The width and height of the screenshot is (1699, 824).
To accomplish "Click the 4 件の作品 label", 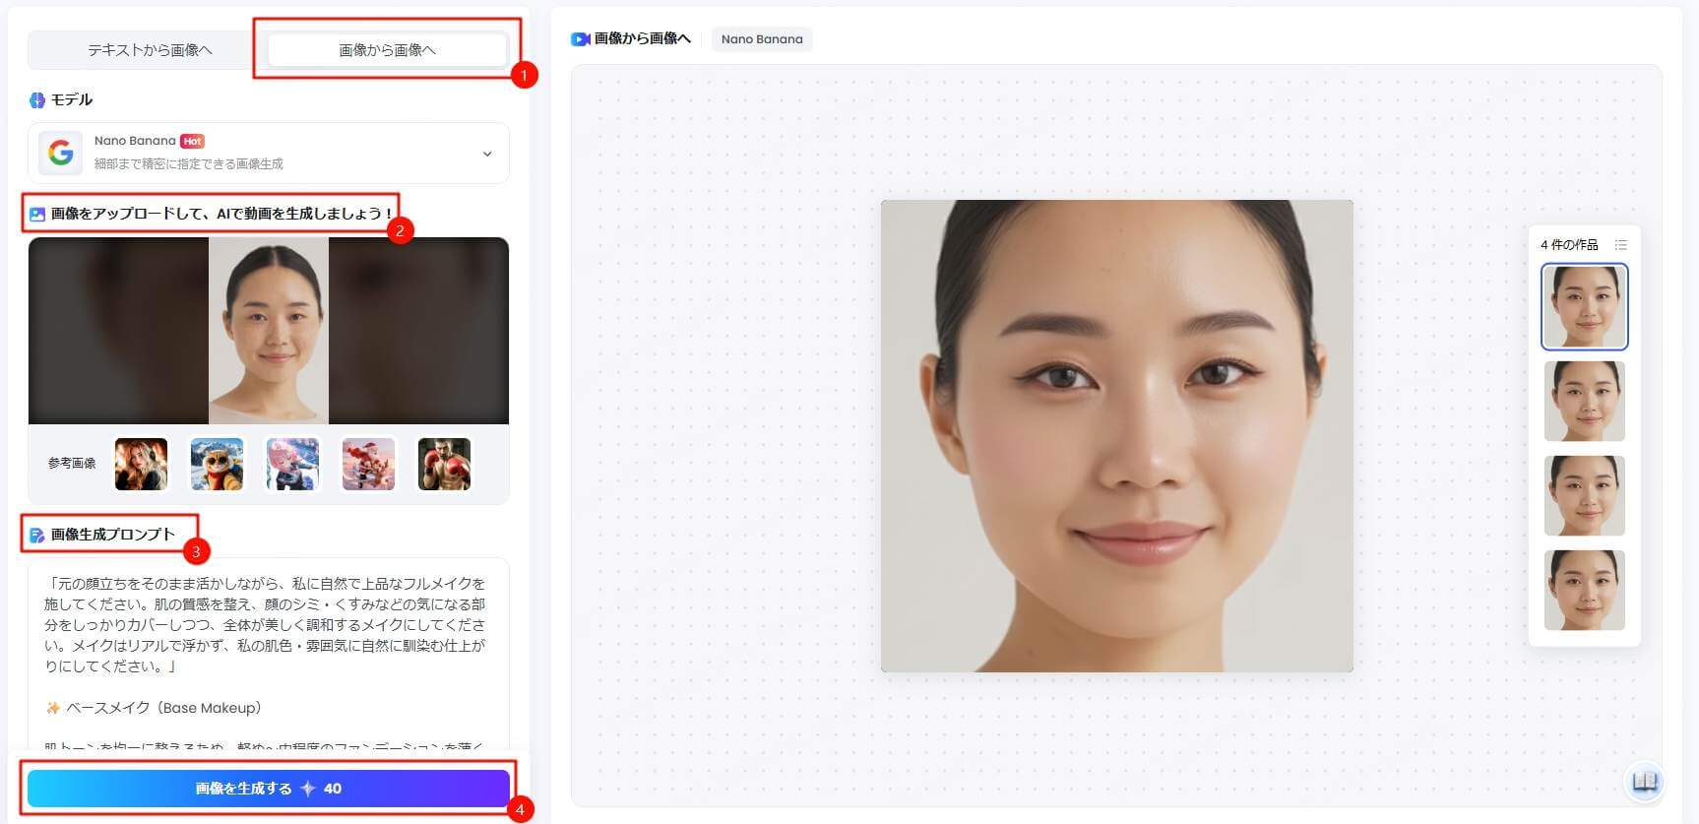I will (x=1569, y=245).
